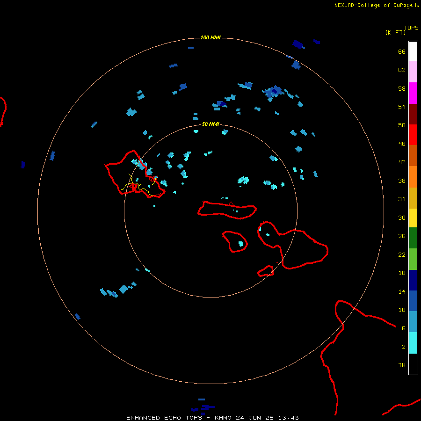Select the bright red legend swatch
The width and height of the screenshot is (421, 421).
click(413, 135)
